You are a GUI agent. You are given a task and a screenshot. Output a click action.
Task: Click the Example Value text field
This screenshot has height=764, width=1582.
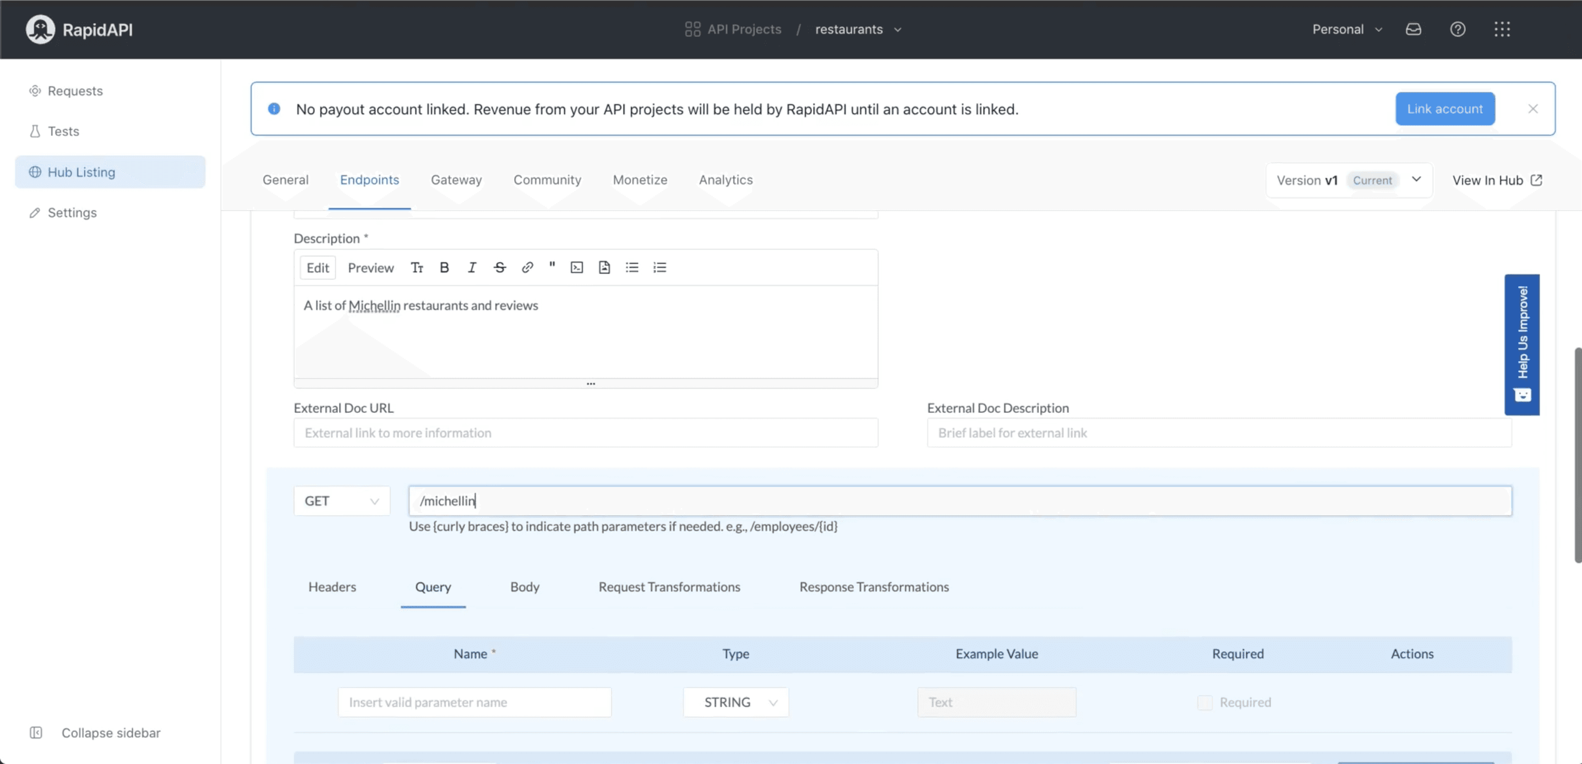(x=996, y=701)
